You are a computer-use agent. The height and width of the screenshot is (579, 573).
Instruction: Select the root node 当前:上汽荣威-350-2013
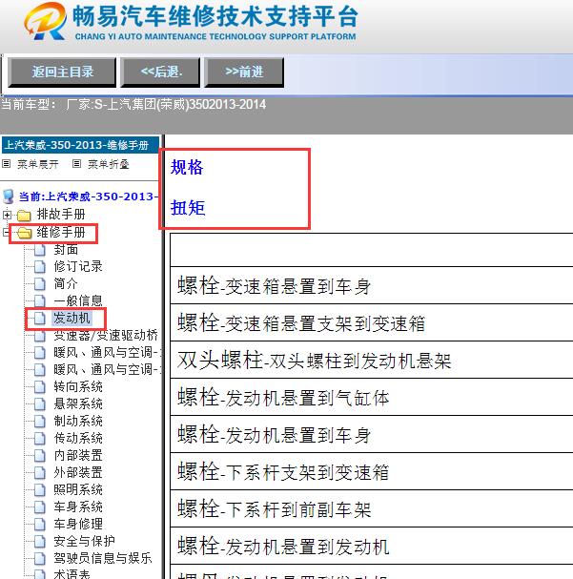click(88, 196)
